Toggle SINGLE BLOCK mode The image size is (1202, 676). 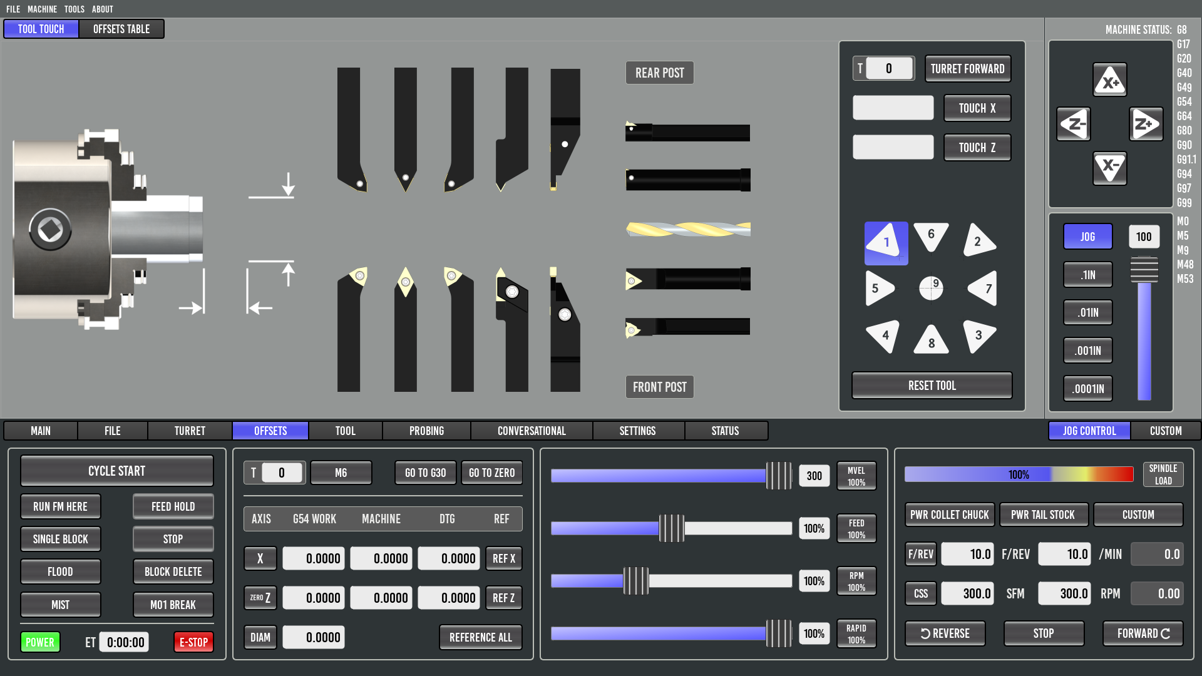60,539
